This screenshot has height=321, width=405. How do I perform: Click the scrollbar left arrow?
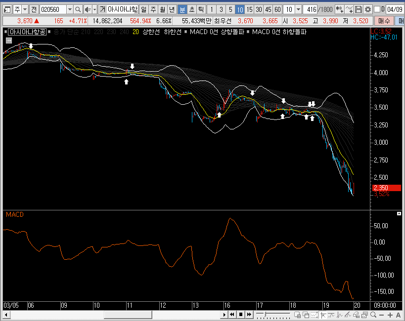tap(6, 315)
